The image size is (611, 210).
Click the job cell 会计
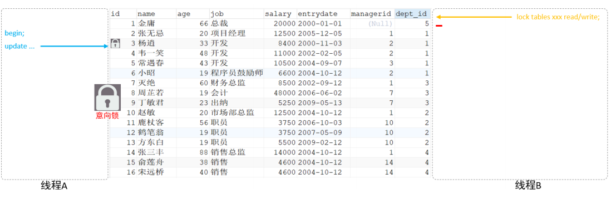[x=219, y=93]
